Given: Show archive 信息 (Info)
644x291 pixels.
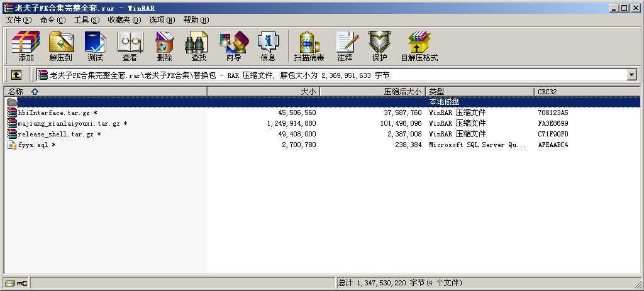Looking at the screenshot, I should point(268,46).
